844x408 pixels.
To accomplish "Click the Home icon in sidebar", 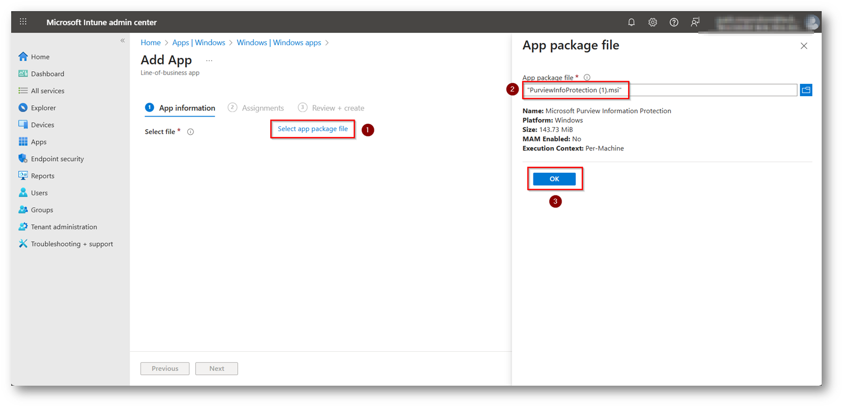I will (23, 56).
